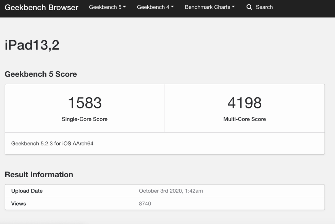The height and width of the screenshot is (224, 335).
Task: Go to Geekbench Browser home link
Action: point(42,7)
